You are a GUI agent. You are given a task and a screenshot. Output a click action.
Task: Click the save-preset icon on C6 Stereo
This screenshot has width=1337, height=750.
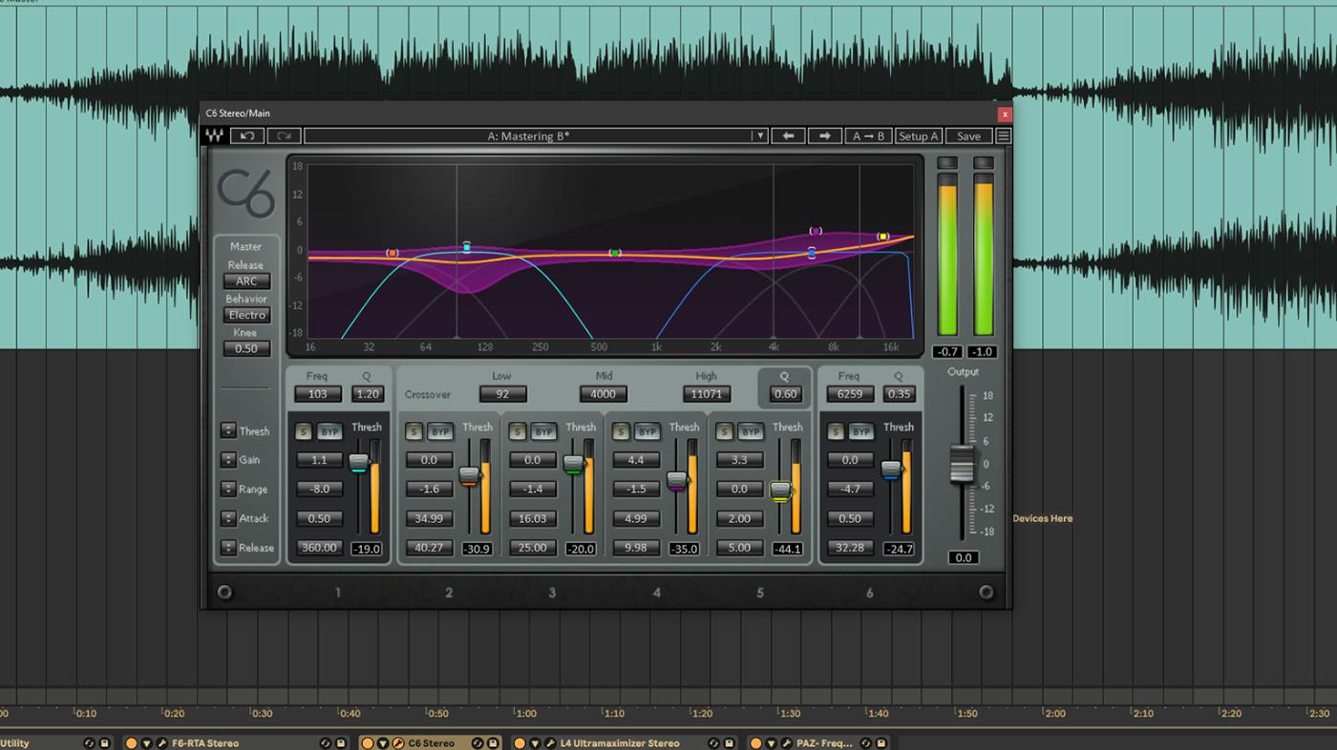pos(493,743)
